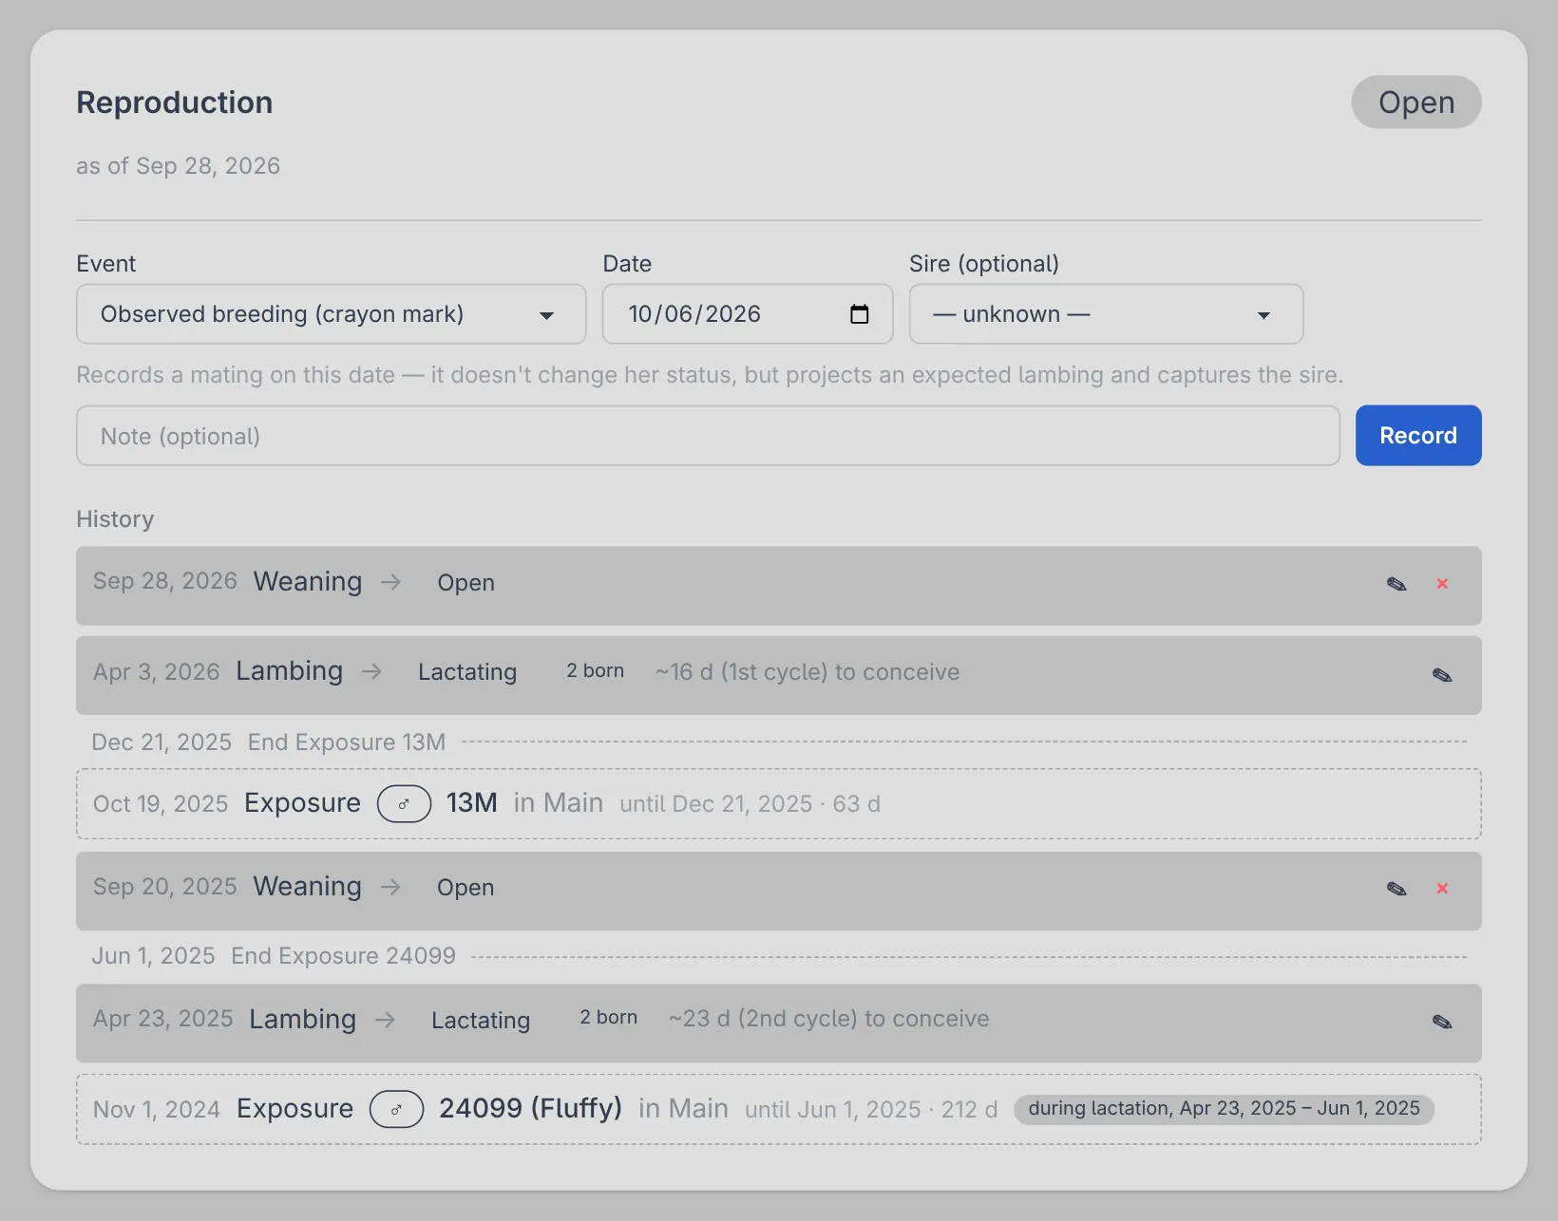The height and width of the screenshot is (1221, 1558).
Task: Click male symbol badge for 24099 (Fluffy)
Action: [396, 1109]
